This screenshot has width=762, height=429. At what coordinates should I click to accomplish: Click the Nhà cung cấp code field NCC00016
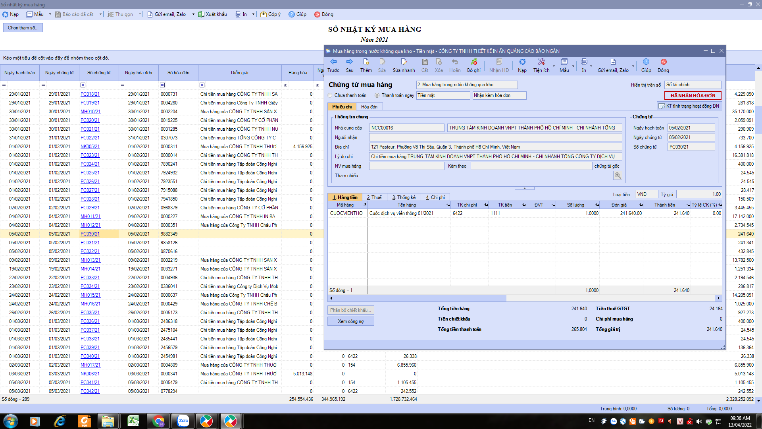point(407,128)
